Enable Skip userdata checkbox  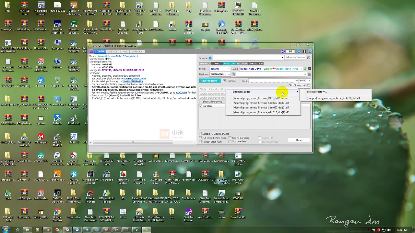point(230,142)
